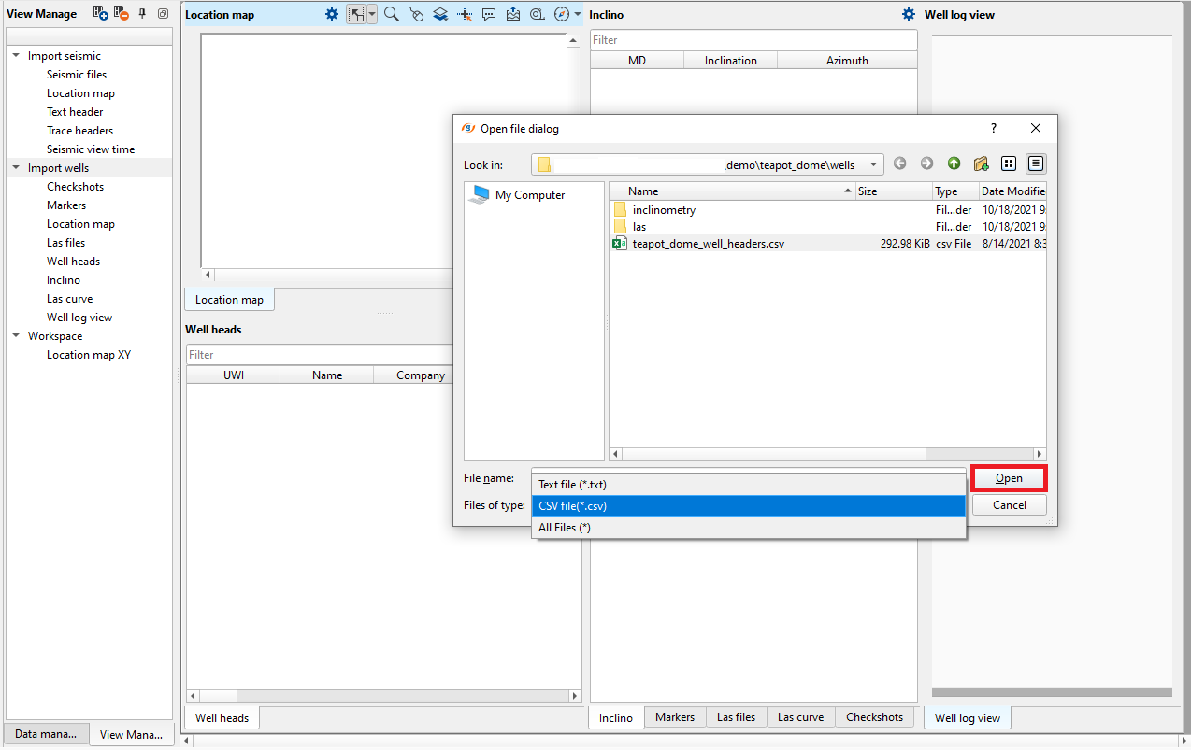Switch file dialog to icon view mode
1191x750 pixels.
tap(1009, 163)
